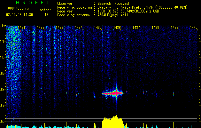Click the 0.8 frequency axis label
Viewport: 201px width, 128px height.
pos(3,90)
